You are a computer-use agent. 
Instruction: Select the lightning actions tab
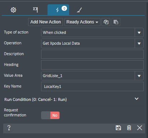point(58,10)
